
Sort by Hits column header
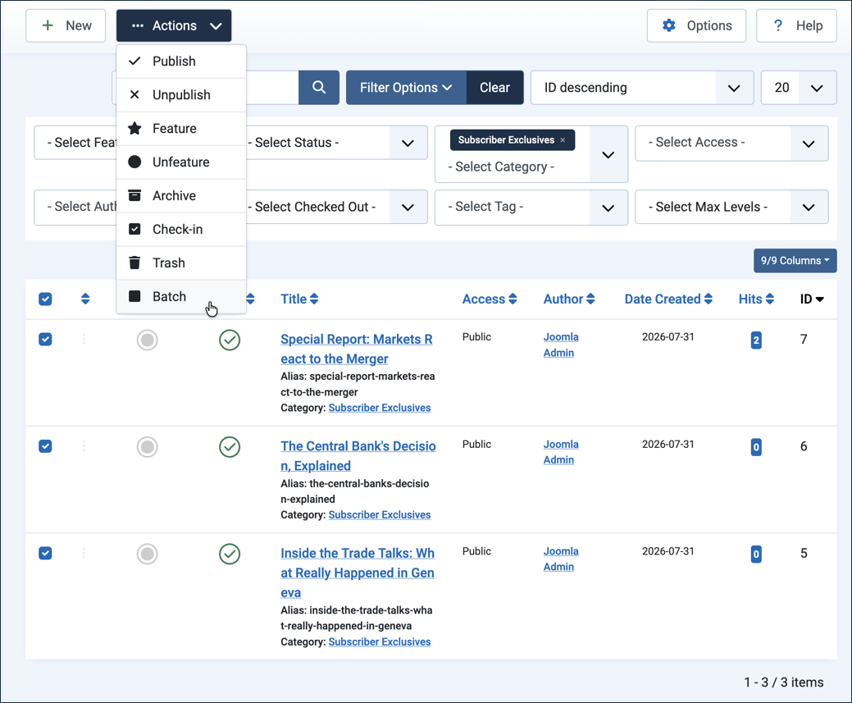coord(756,299)
